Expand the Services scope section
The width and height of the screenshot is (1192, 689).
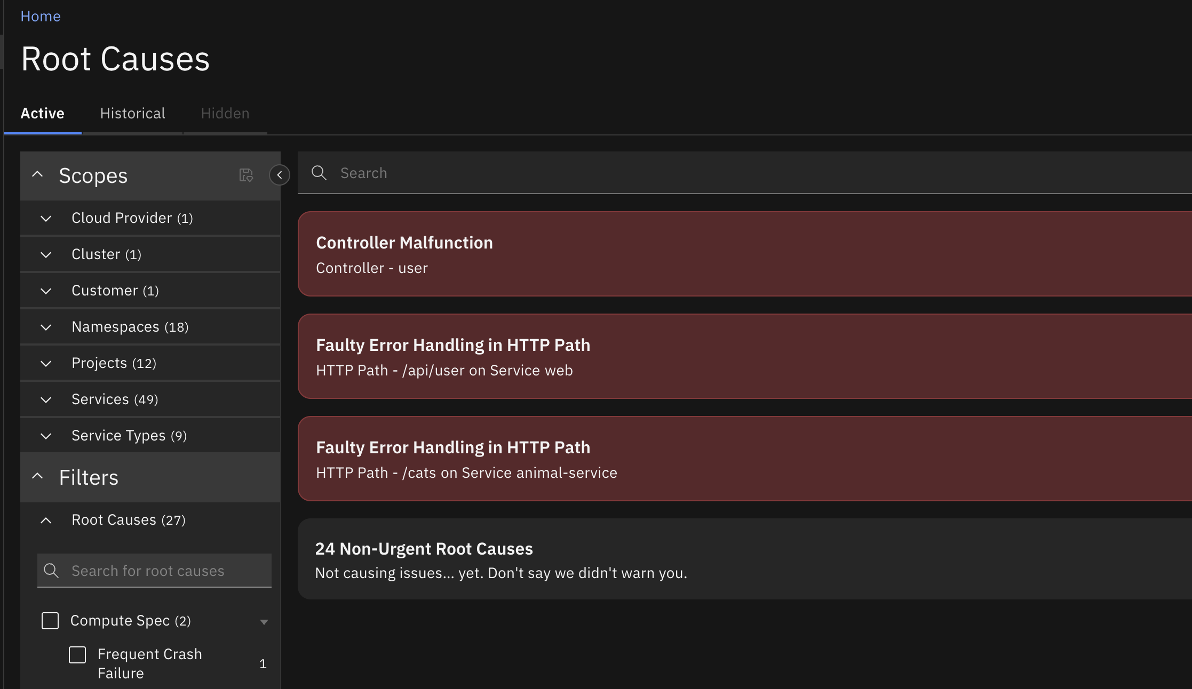[x=45, y=399]
